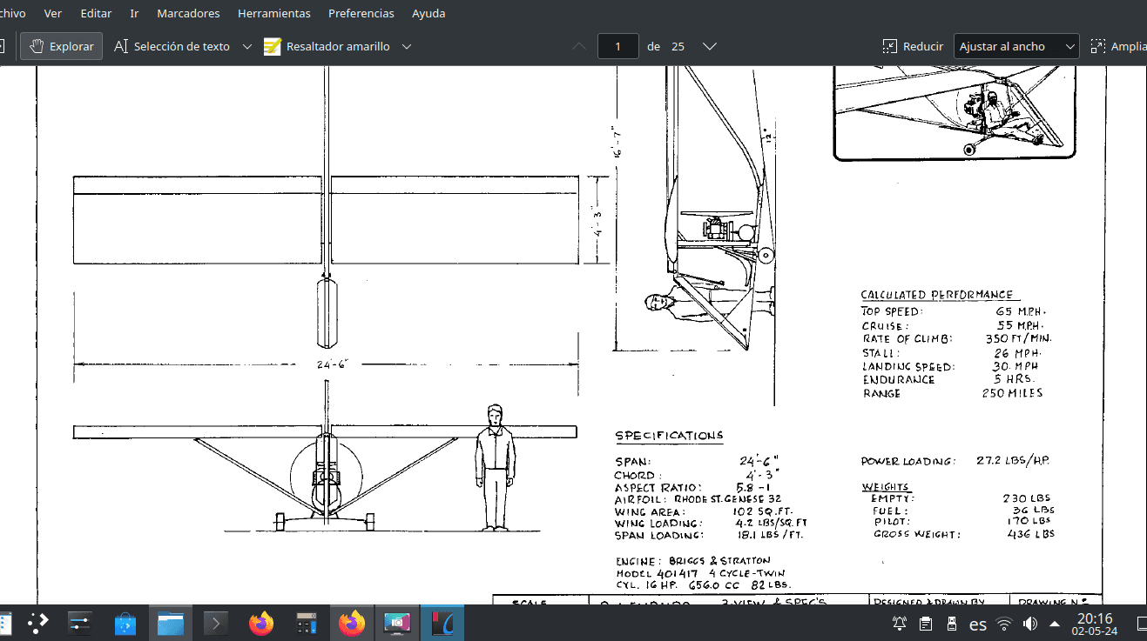
Task: Click the ENGINE: BRIGGS & STRATTON line
Action: (x=693, y=561)
